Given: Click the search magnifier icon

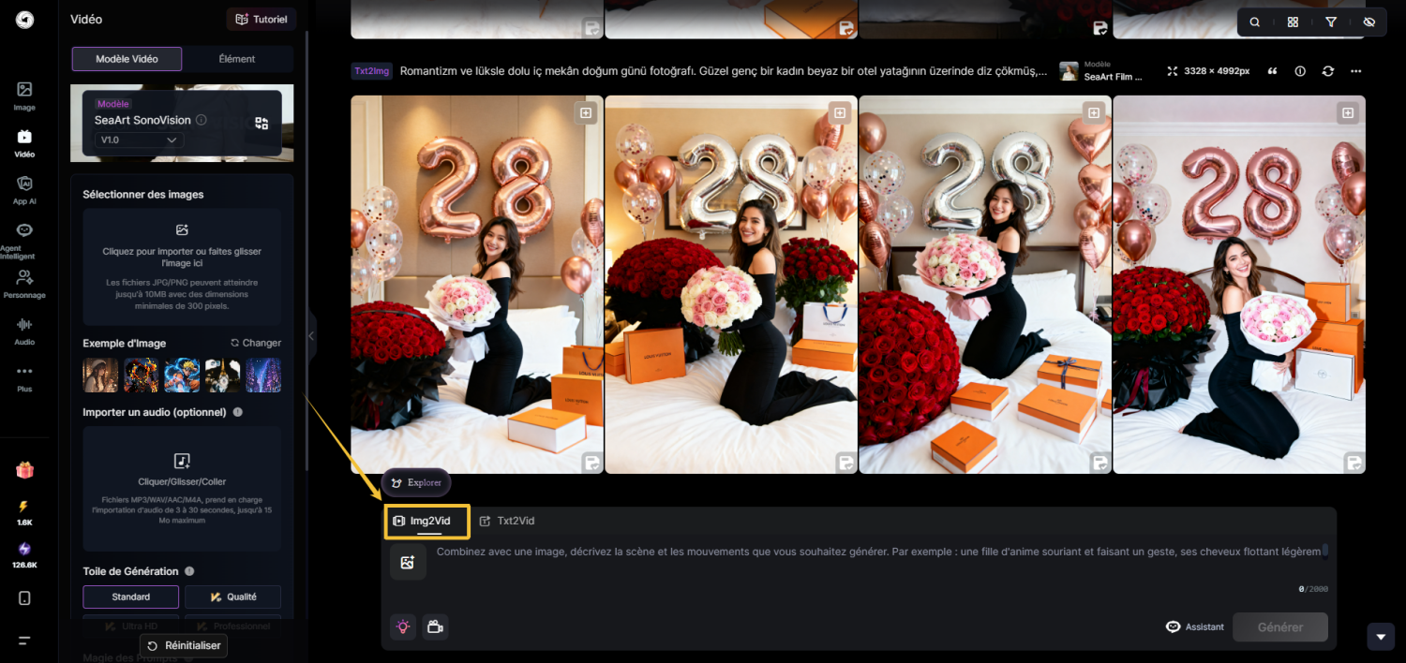Looking at the screenshot, I should point(1255,22).
